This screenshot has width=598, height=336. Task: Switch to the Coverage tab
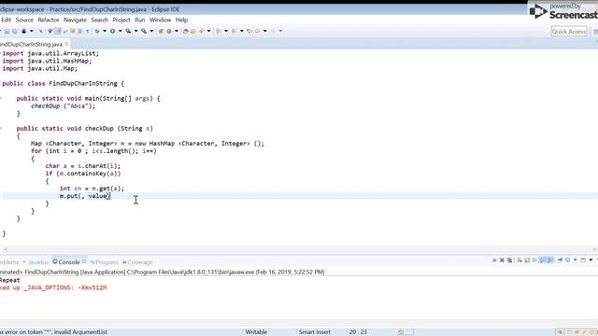point(137,262)
